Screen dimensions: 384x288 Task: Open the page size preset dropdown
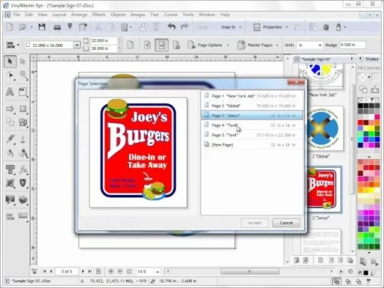(77, 45)
